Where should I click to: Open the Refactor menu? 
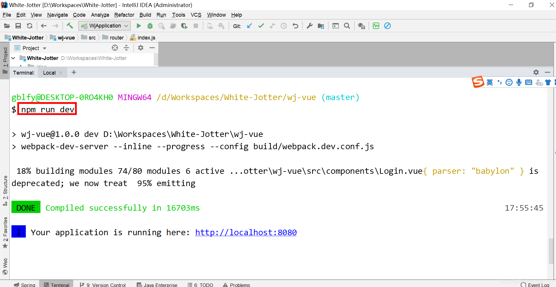coord(124,15)
